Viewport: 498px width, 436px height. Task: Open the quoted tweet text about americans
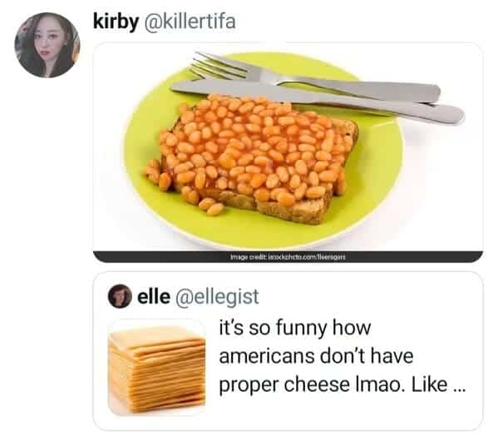[x=342, y=356]
